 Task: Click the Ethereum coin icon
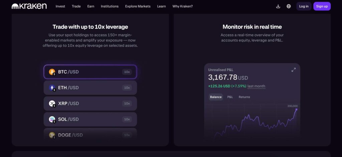(52, 88)
